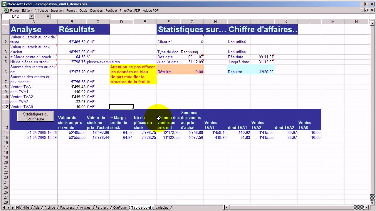The image size is (376, 211).
Task: Click the 31.05.2009 10:29 date cell
Action: pyautogui.click(x=33, y=137)
